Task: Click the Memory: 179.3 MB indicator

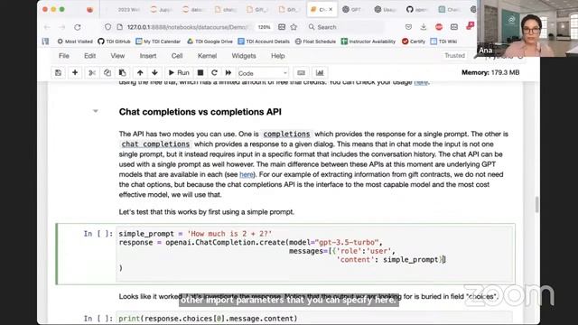Action: (490, 72)
